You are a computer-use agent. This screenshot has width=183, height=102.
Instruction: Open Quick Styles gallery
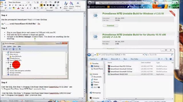[x=66, y=5]
